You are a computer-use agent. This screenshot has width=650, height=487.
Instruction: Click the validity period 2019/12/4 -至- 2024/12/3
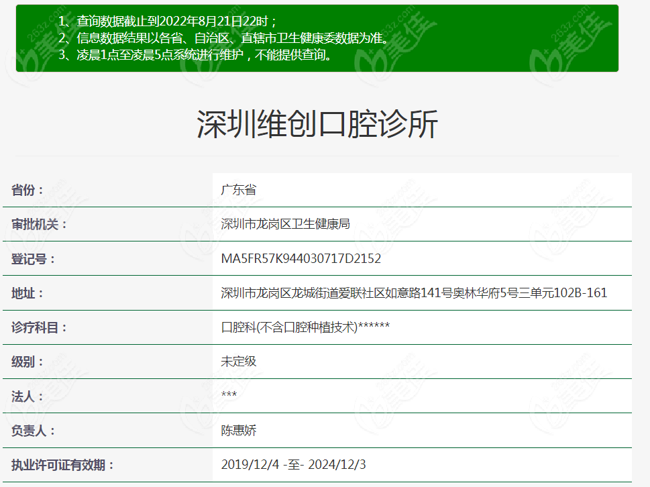pyautogui.click(x=294, y=465)
